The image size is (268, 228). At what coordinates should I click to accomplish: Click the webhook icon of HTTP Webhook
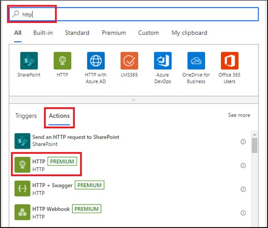click(x=22, y=212)
